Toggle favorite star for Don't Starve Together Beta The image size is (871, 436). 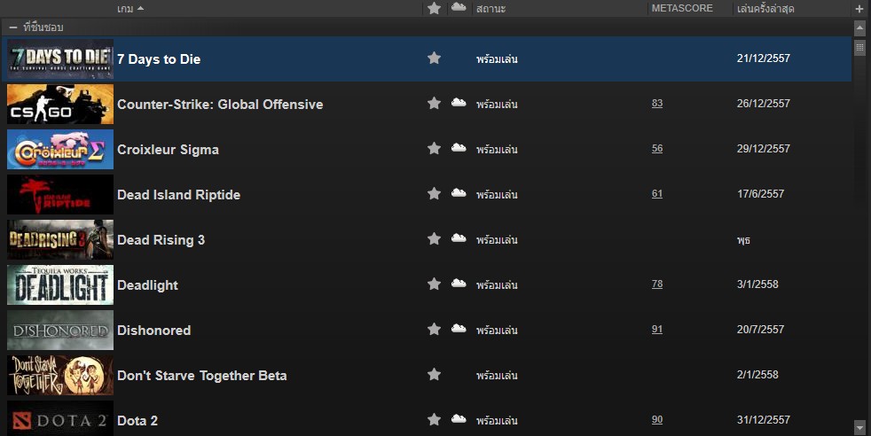click(434, 375)
